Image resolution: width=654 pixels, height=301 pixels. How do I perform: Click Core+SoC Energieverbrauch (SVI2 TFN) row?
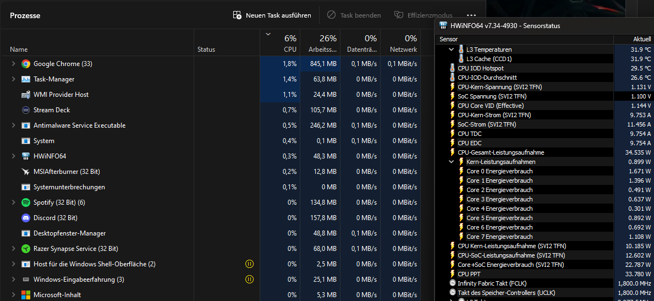tap(545, 265)
